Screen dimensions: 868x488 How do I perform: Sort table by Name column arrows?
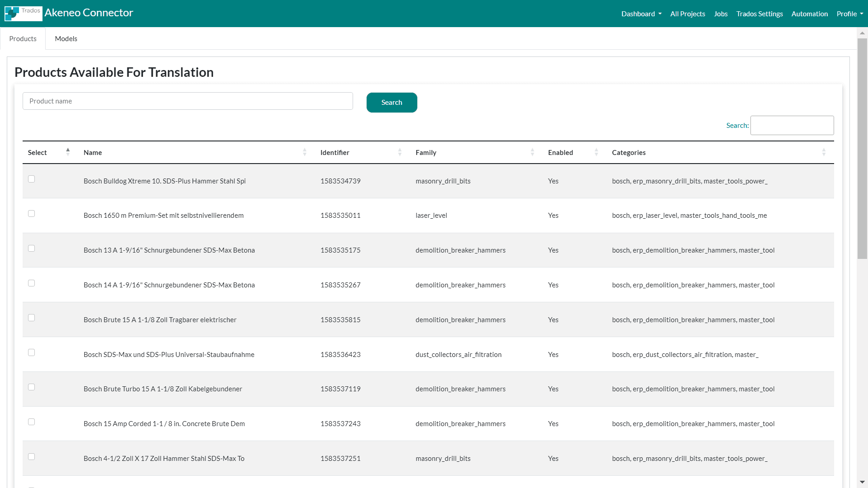click(x=305, y=152)
